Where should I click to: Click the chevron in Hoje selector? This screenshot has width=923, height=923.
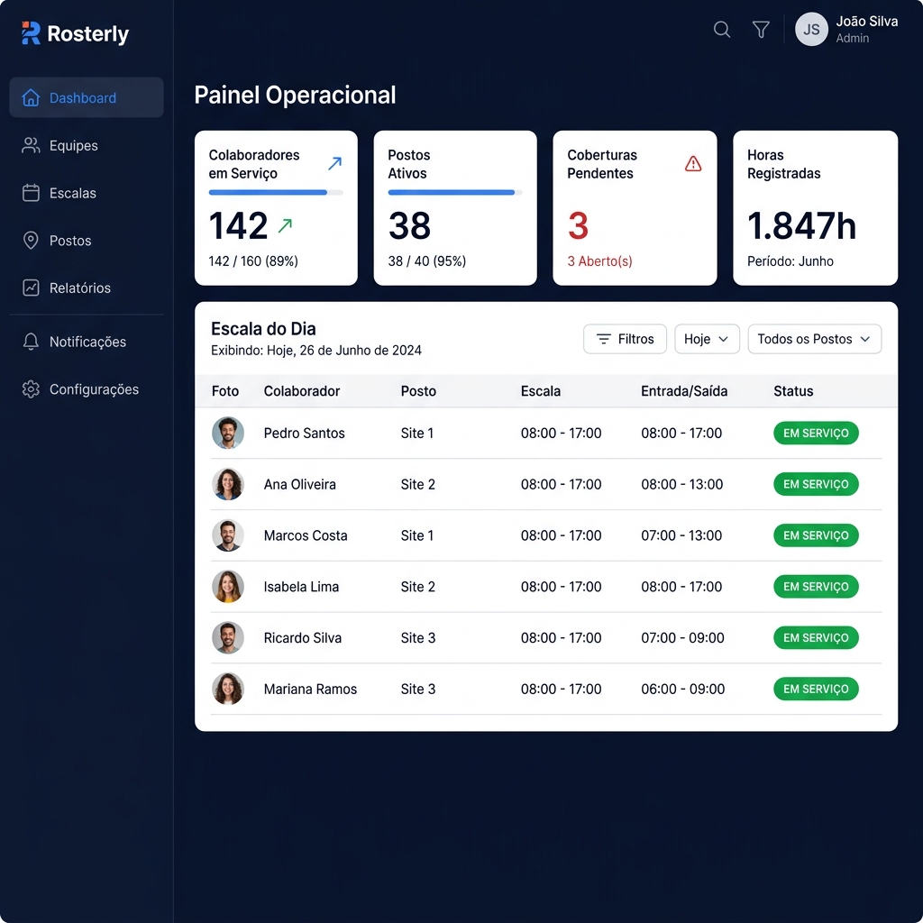[724, 339]
